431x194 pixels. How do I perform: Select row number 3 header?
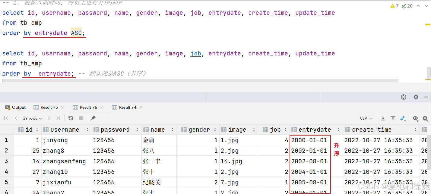pyautogui.click(x=7, y=161)
